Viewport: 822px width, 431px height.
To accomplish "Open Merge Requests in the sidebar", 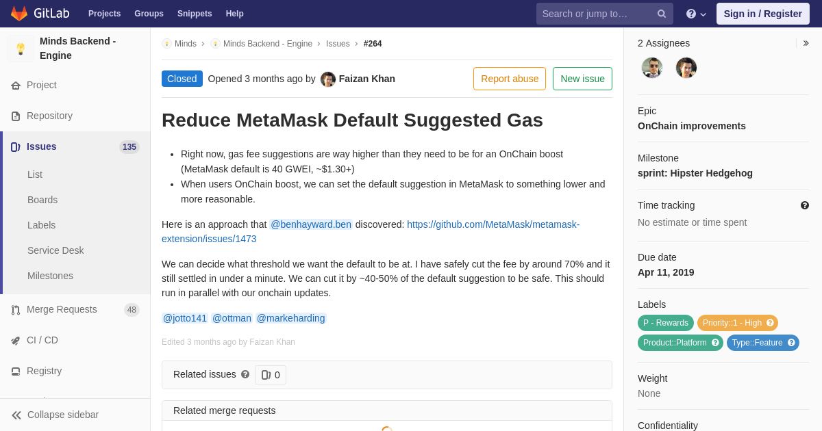I will [75, 309].
